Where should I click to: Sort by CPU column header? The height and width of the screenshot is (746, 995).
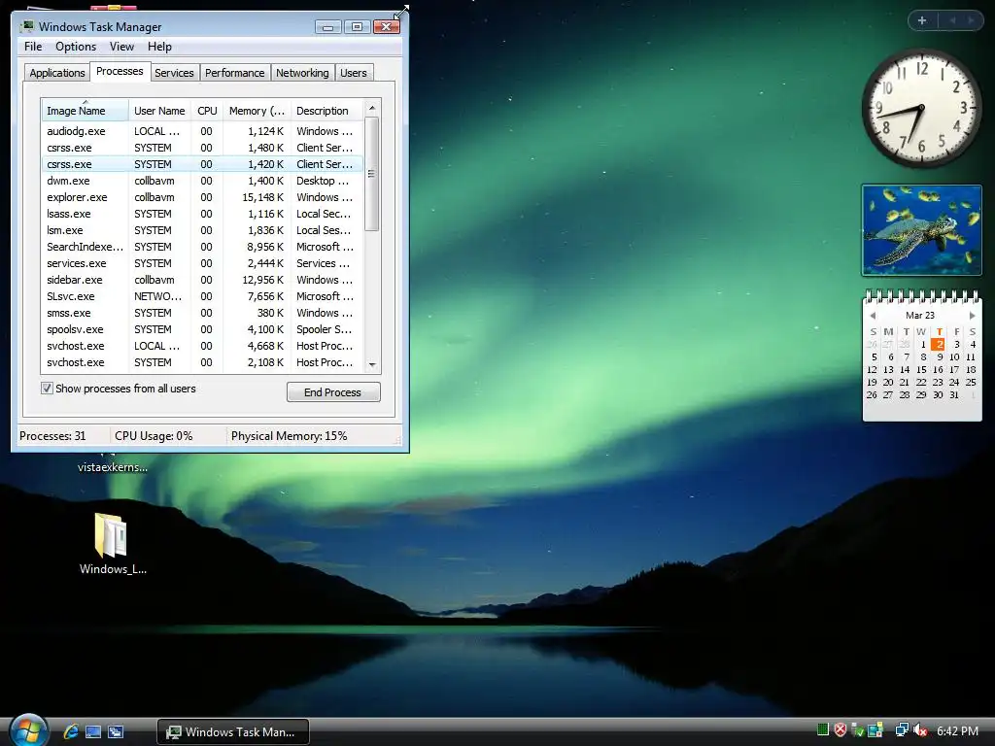pyautogui.click(x=207, y=111)
